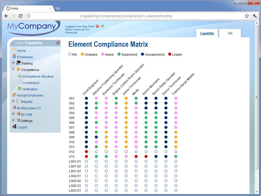Expand the Reports tree node
Viewport: 261px width, 196px height.
13,101
